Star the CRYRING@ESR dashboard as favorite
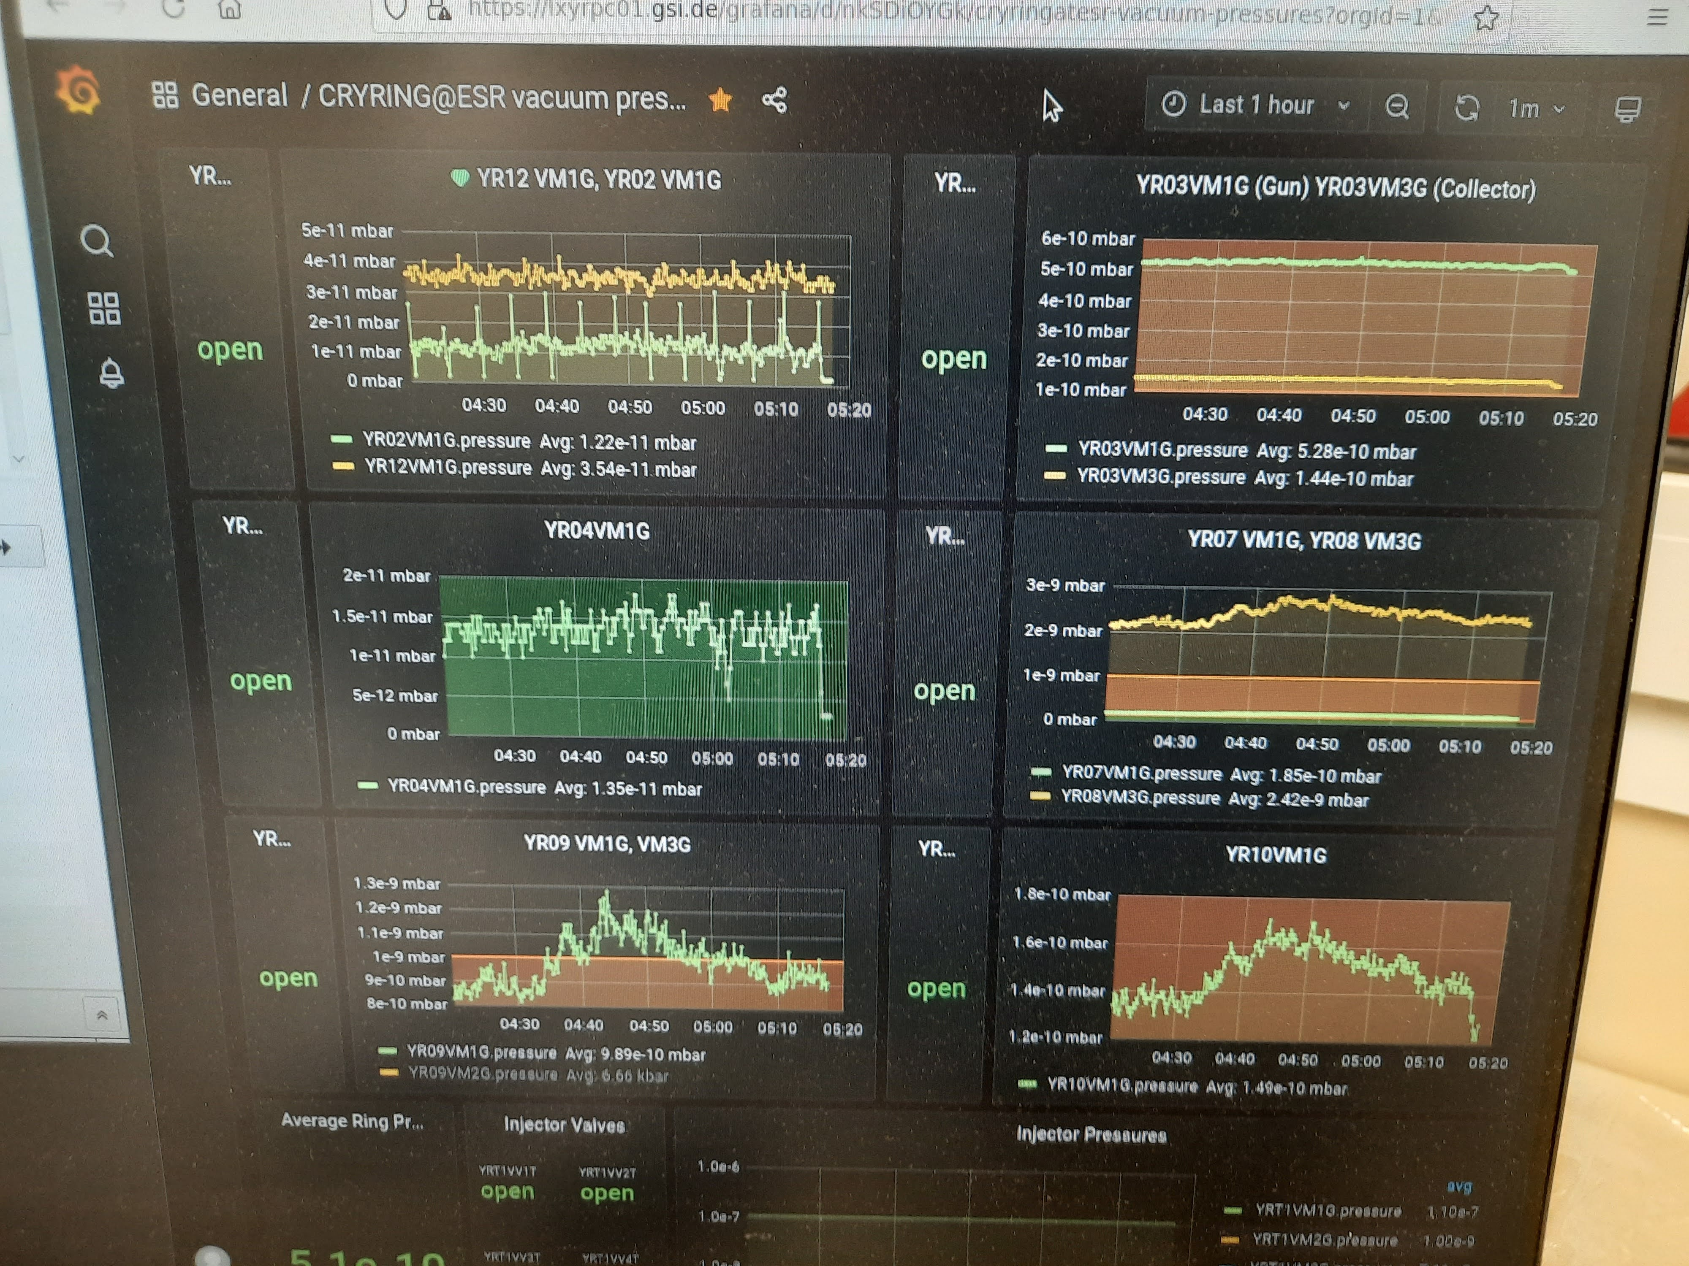 [720, 99]
